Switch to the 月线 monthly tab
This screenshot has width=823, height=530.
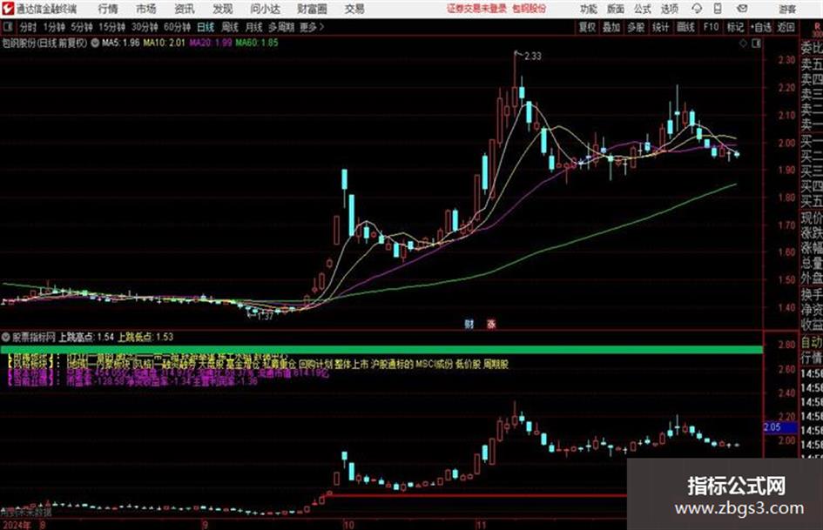(x=253, y=27)
